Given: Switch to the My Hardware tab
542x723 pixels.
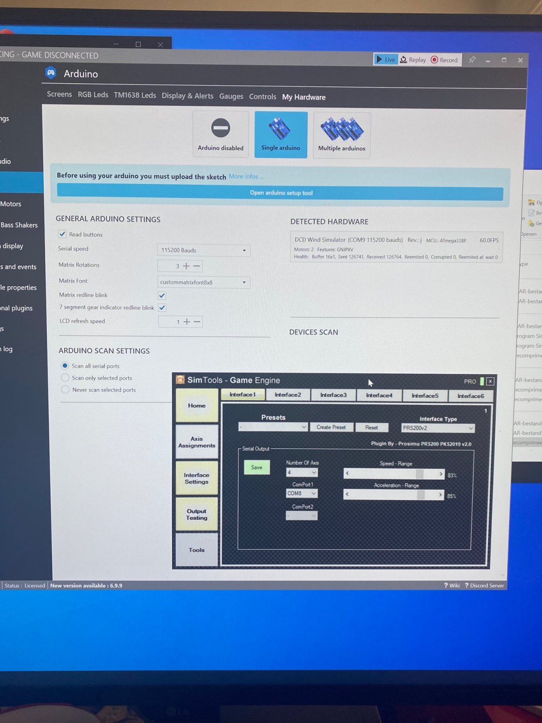Looking at the screenshot, I should point(304,97).
